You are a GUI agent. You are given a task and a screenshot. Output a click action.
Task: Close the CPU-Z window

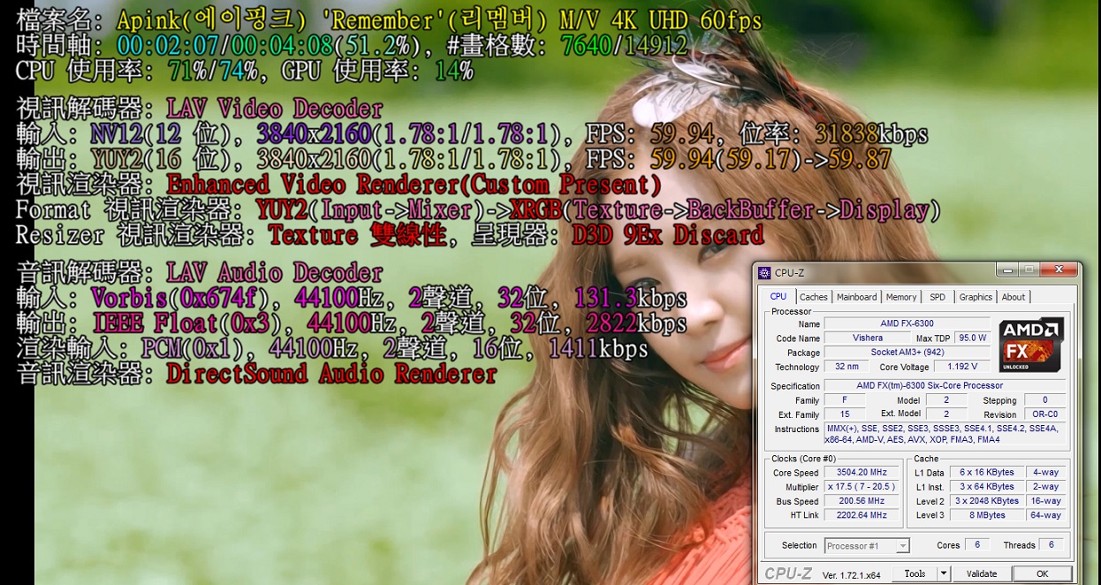(1058, 270)
